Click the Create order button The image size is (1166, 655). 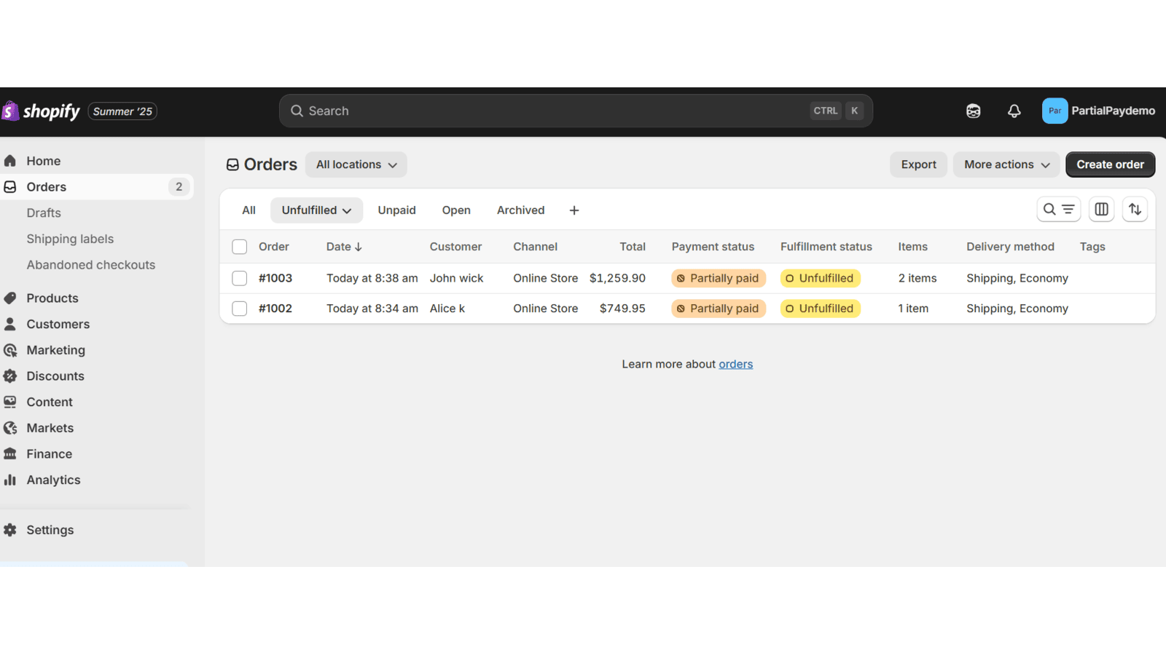1110,164
